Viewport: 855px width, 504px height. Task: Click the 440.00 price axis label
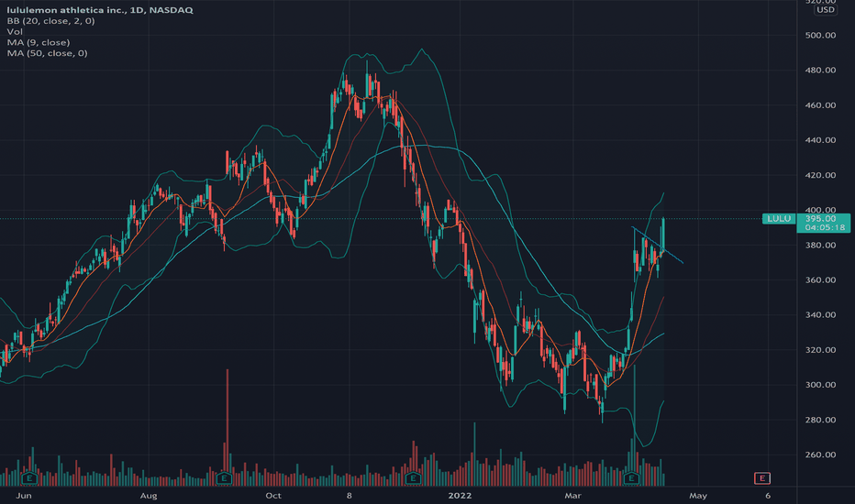[820, 140]
